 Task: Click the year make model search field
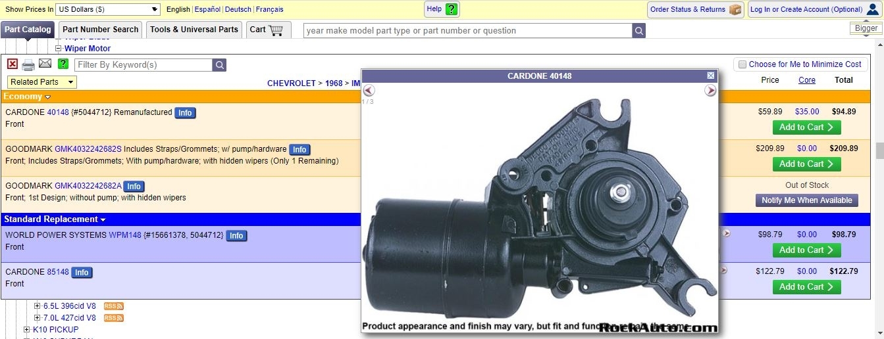pyautogui.click(x=468, y=31)
